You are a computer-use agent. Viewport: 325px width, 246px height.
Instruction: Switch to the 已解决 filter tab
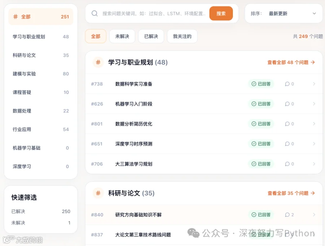pos(151,36)
